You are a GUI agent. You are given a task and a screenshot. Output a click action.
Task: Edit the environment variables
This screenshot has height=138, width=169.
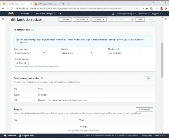pos(148,78)
